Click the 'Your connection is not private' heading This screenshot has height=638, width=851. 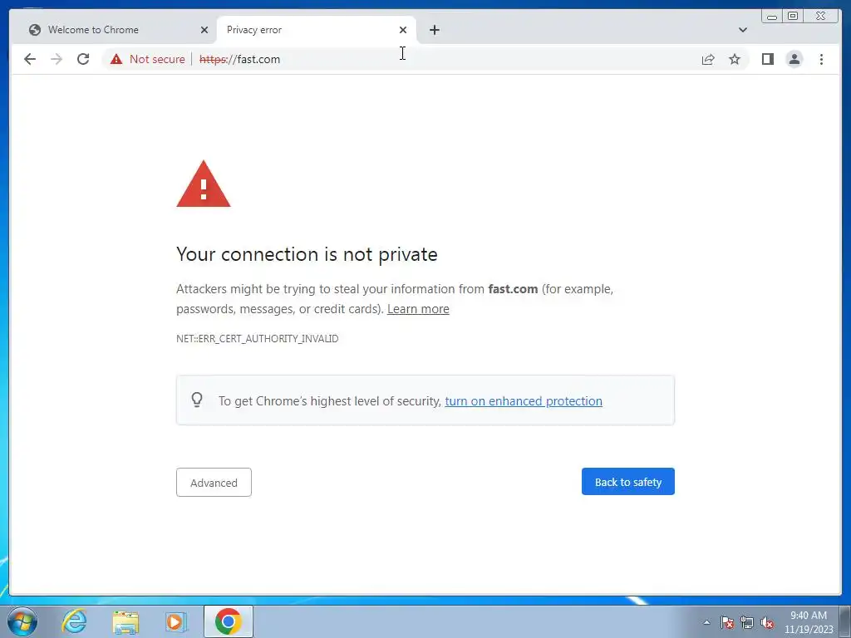pos(307,254)
